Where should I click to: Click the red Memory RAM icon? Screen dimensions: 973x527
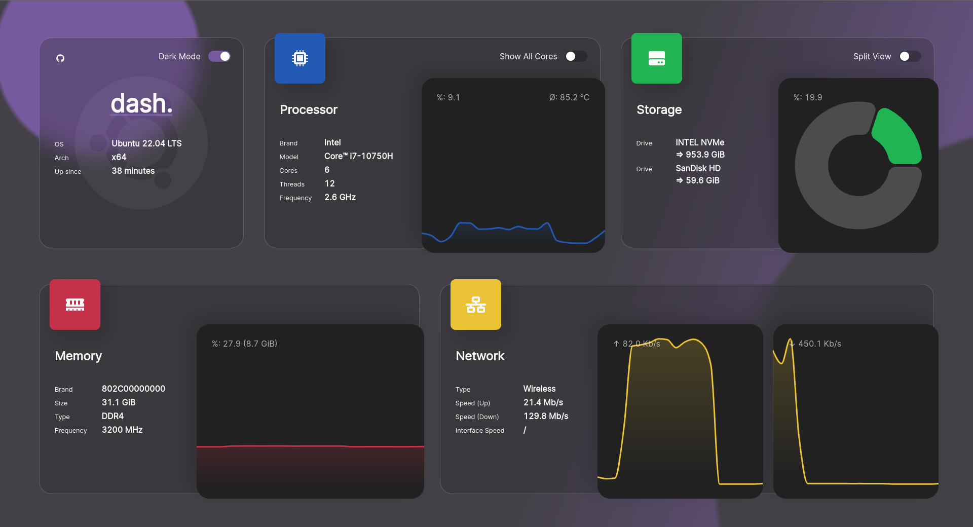74,304
